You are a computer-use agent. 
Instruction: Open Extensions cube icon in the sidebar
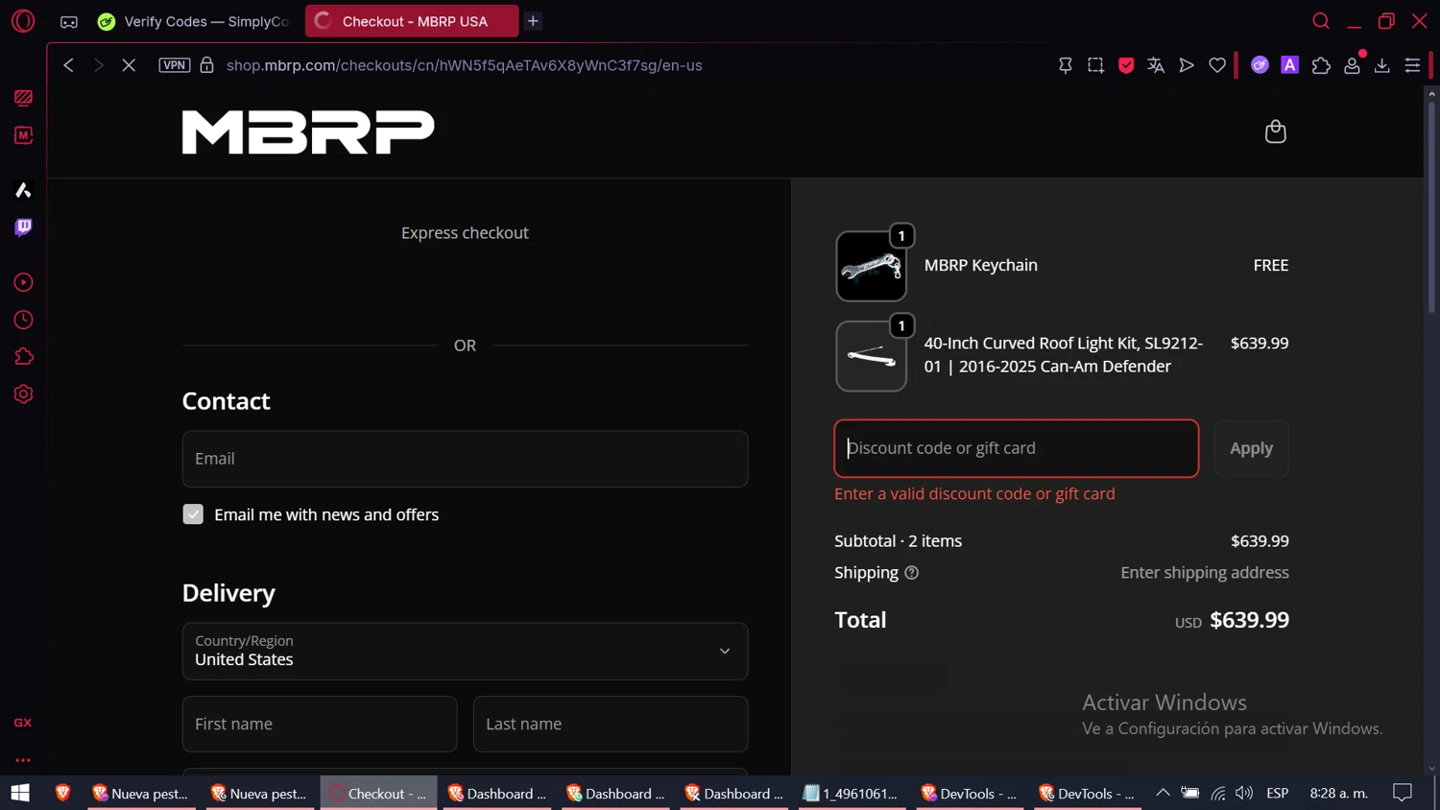coord(23,357)
